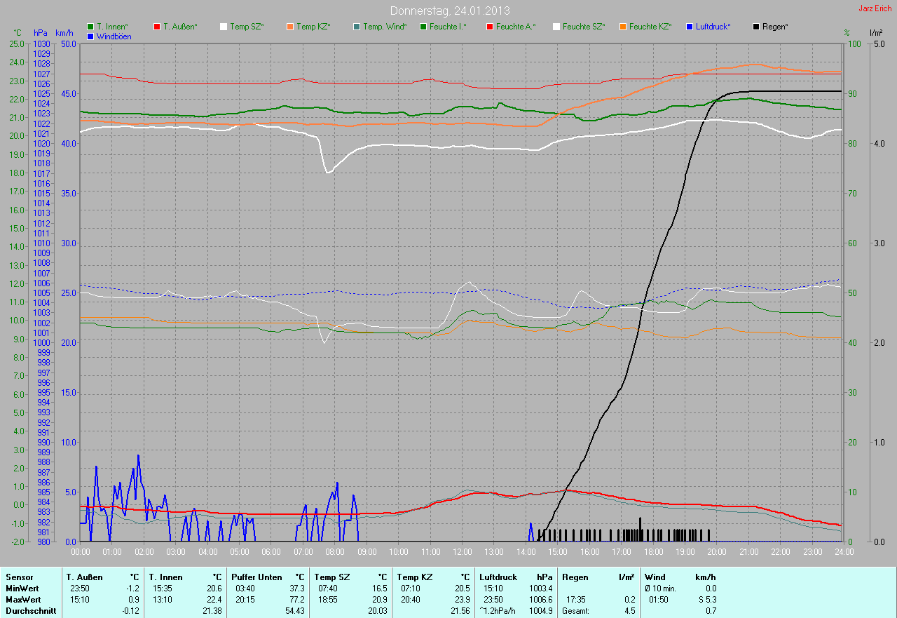Click the MaxWert row header
The height and width of the screenshot is (618, 897).
click(x=23, y=600)
